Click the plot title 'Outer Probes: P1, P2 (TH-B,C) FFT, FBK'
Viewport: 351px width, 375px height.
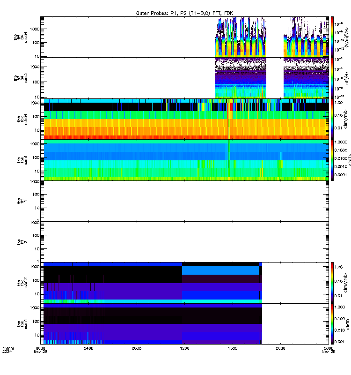[184, 14]
